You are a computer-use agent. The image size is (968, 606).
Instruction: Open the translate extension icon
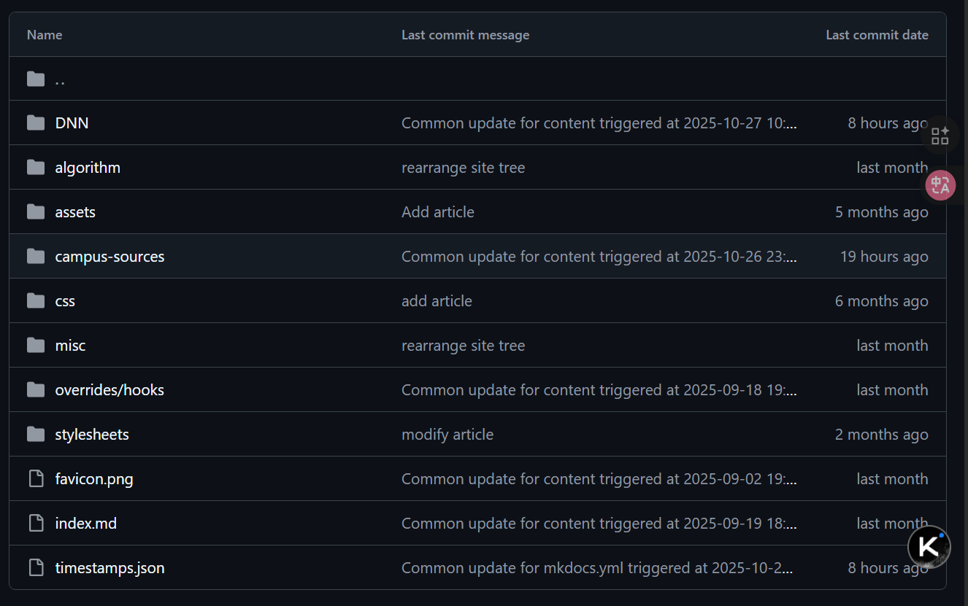pos(940,185)
